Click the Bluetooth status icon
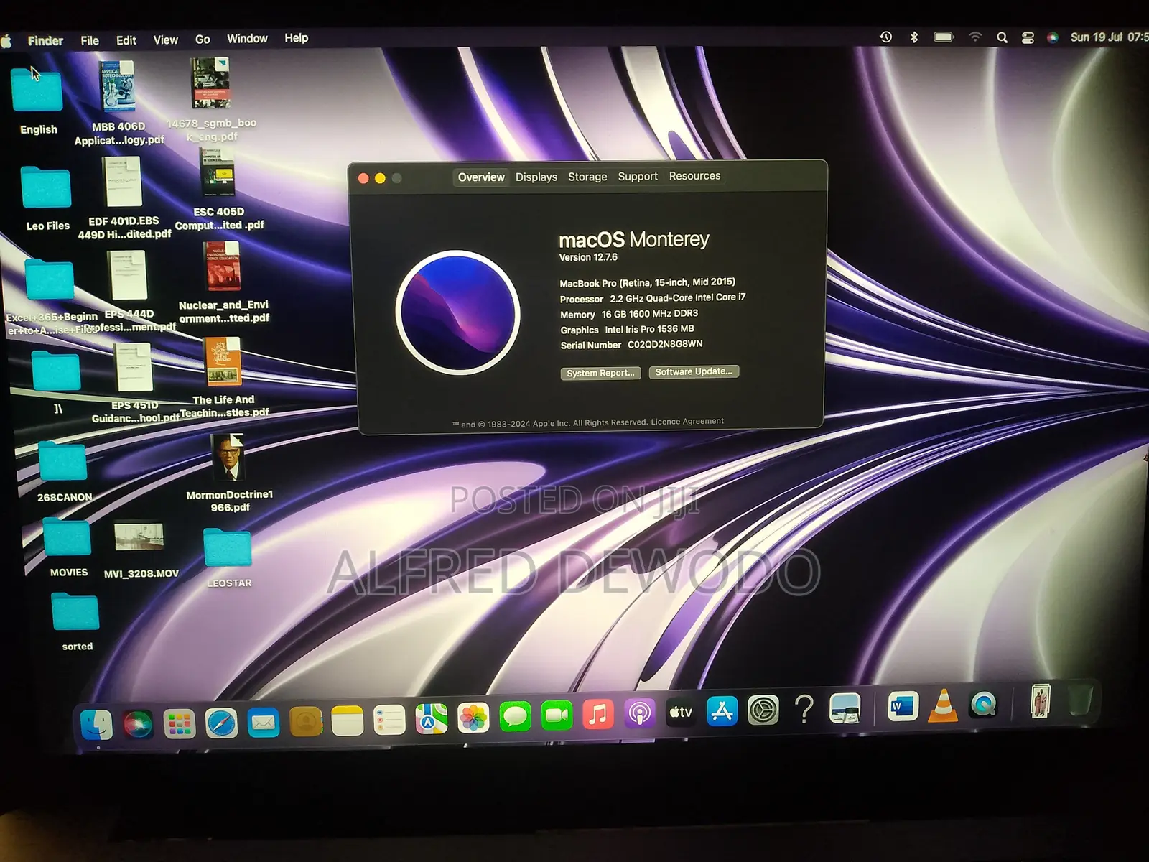This screenshot has width=1149, height=862. click(914, 37)
